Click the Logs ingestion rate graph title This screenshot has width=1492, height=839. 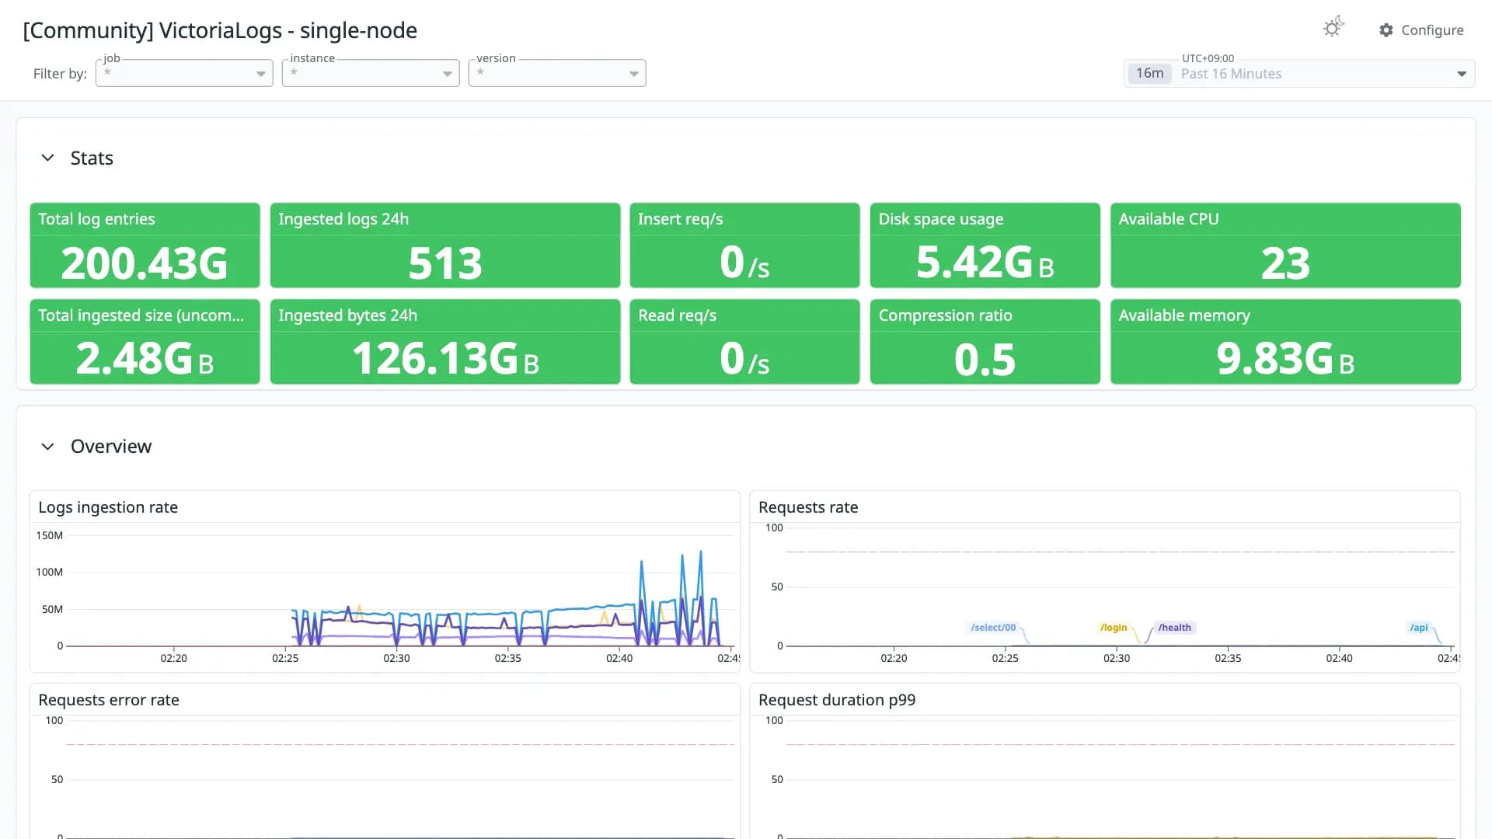tap(108, 507)
